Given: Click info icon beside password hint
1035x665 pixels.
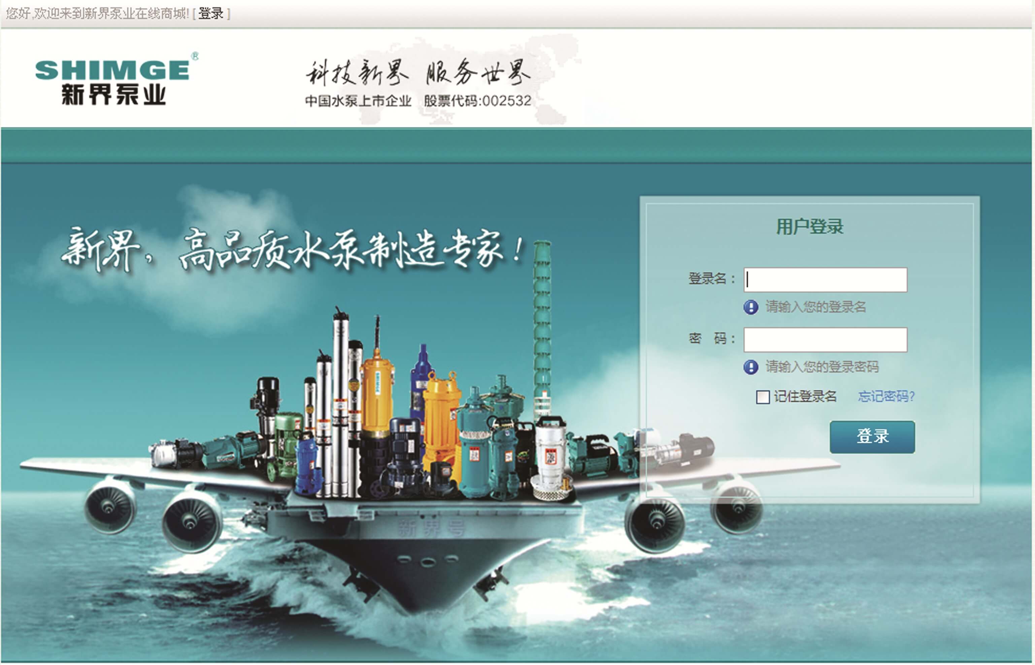Looking at the screenshot, I should pyautogui.click(x=750, y=367).
